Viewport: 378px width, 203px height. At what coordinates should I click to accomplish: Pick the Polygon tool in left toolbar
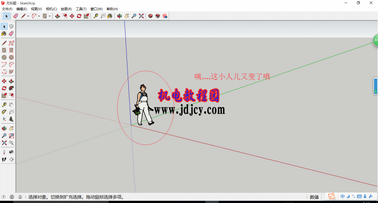click(11, 57)
